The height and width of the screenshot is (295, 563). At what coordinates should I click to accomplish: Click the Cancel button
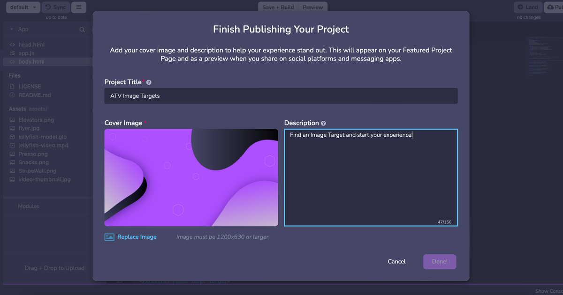(396, 261)
